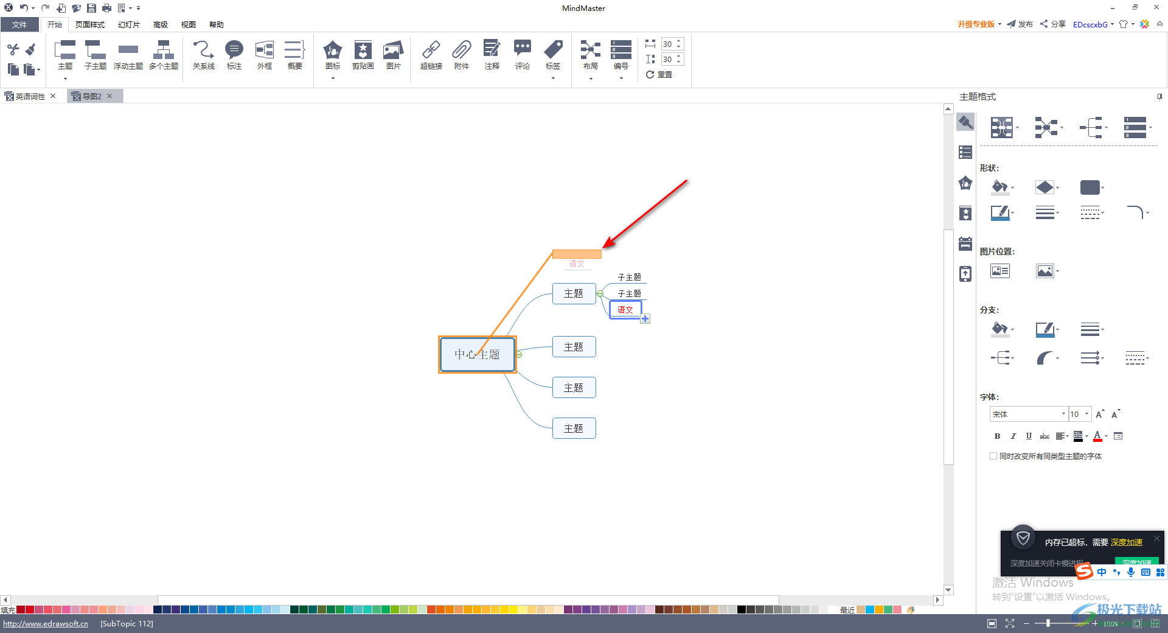Insert a picture (图片)
Screen dimensions: 1168x633
pos(394,55)
